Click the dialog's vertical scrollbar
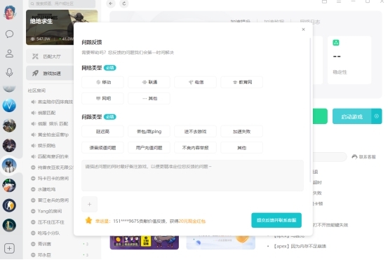This screenshot has width=388, height=260. click(310, 111)
